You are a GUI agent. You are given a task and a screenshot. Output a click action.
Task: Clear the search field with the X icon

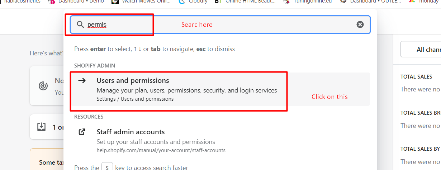click(360, 24)
